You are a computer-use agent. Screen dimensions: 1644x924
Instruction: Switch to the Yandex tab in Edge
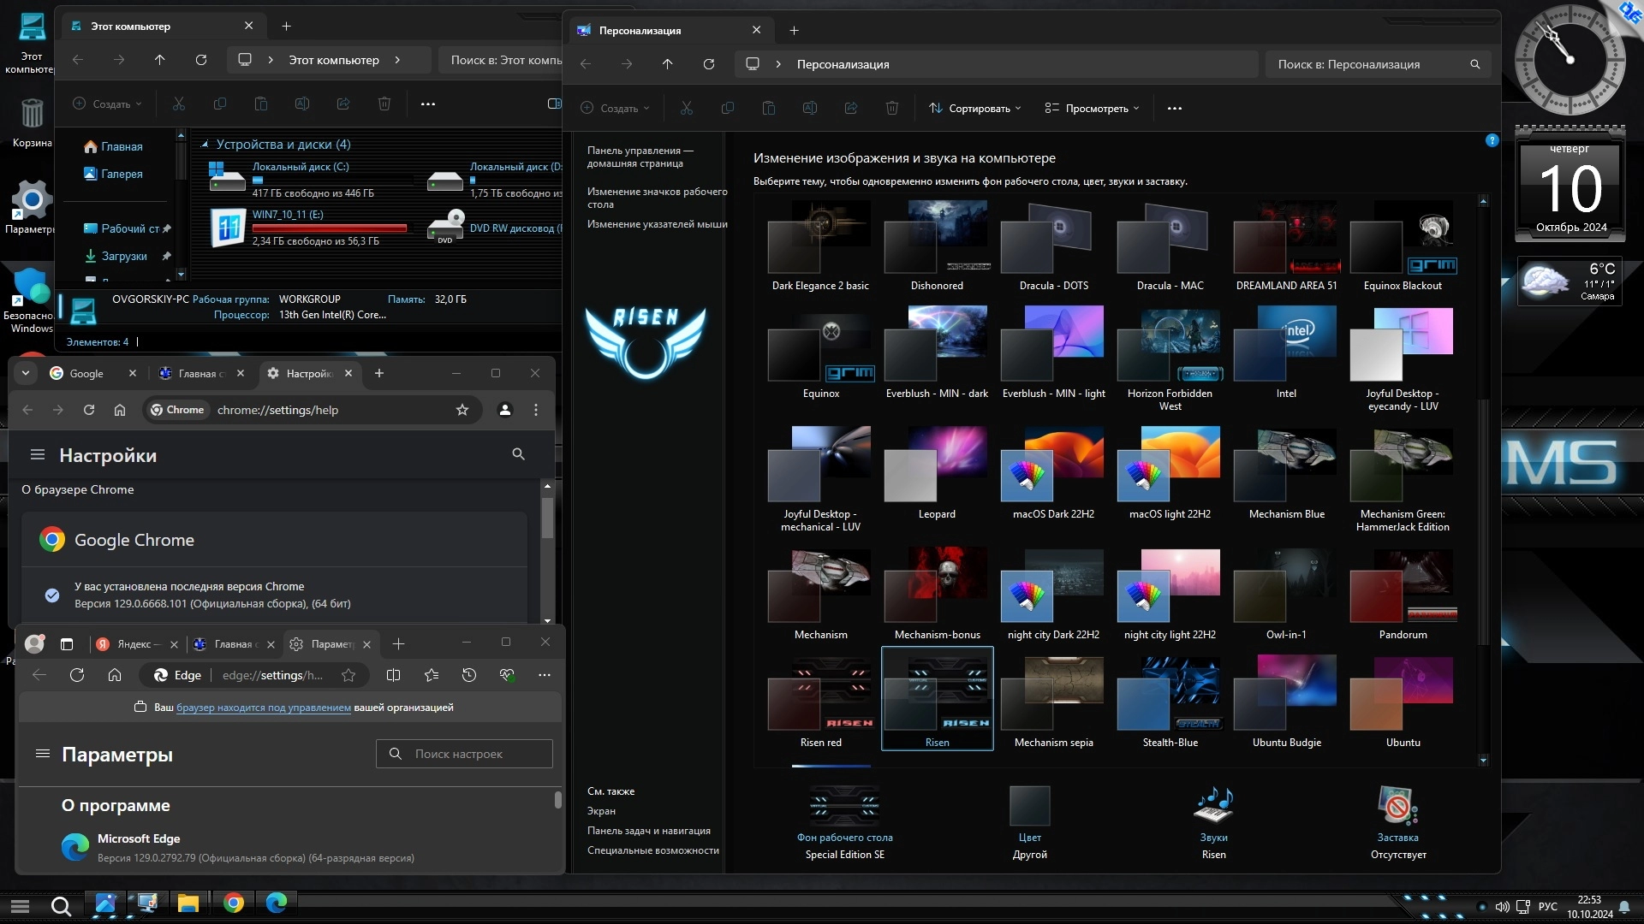133,644
